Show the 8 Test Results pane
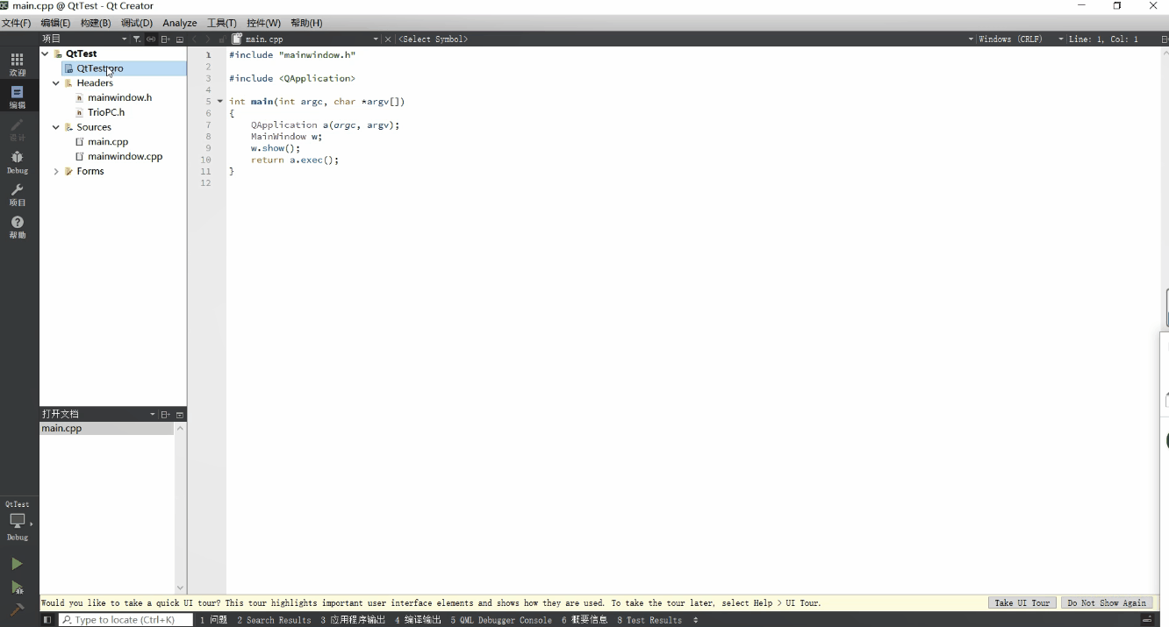Image resolution: width=1169 pixels, height=627 pixels. (649, 620)
